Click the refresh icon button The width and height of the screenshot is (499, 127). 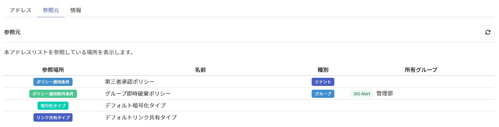click(x=488, y=32)
